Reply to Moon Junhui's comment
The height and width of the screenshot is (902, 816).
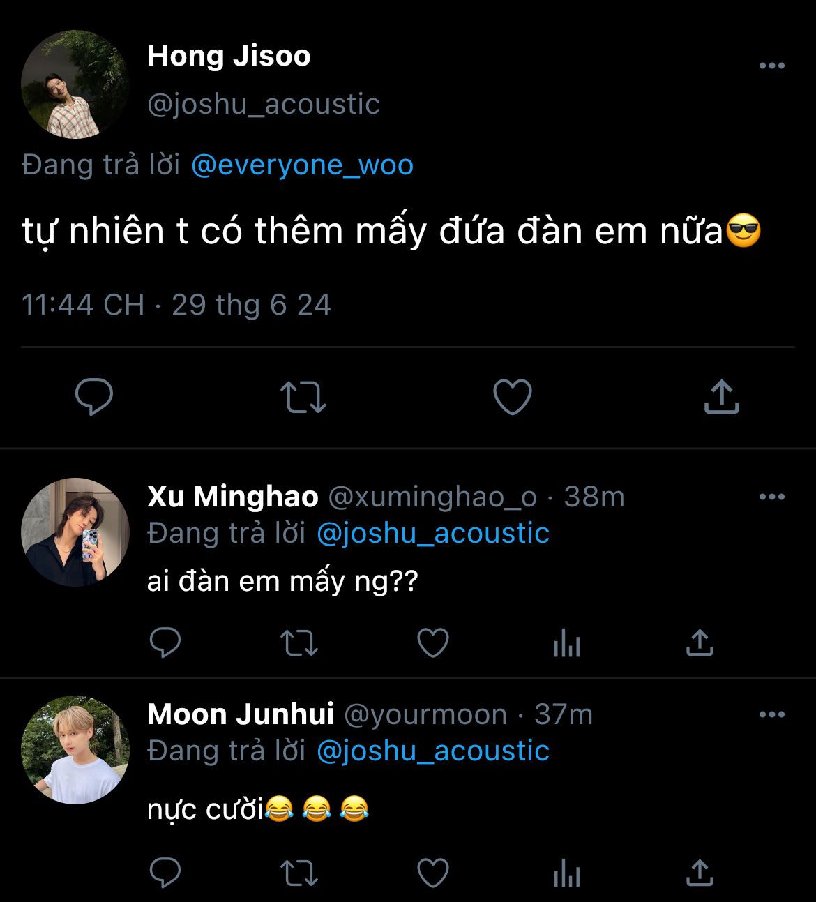165,872
